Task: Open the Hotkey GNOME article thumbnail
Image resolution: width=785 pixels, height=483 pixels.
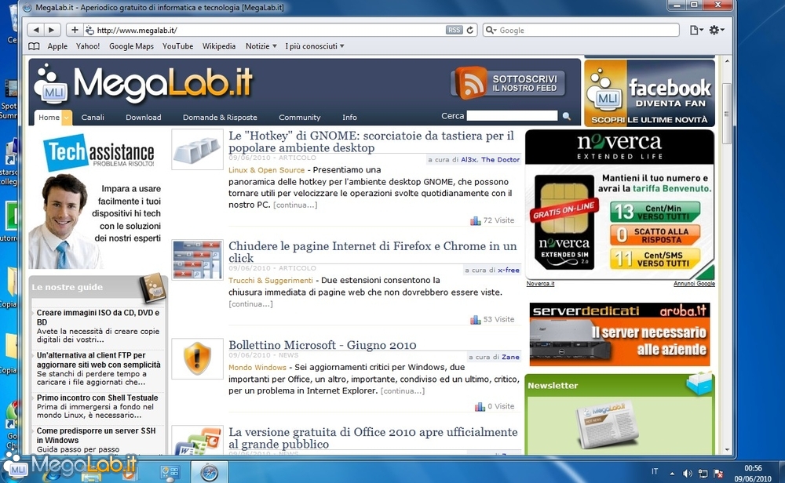Action: click(197, 150)
